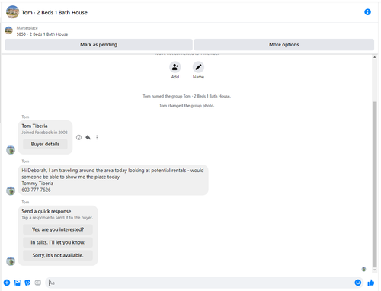The image size is (381, 291).
Task: Open conversation info with the blue i icon
Action: [367, 12]
